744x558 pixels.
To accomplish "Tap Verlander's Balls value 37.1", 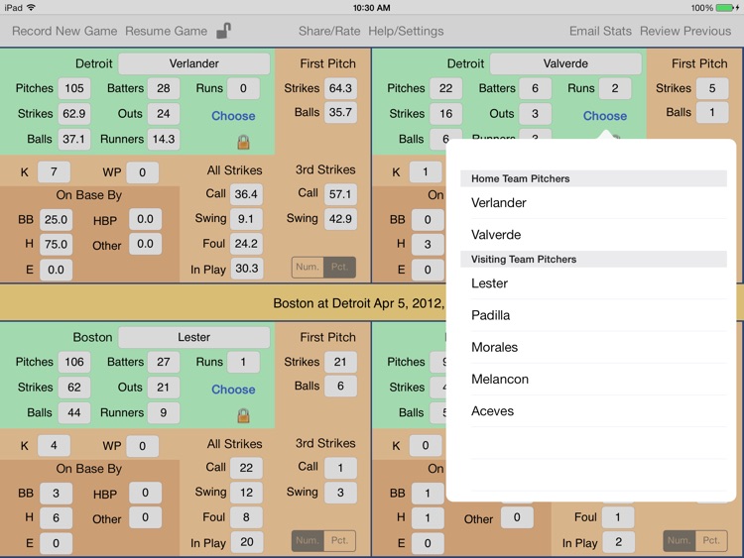I will click(74, 139).
